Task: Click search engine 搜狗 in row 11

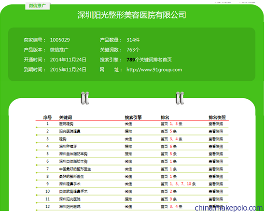Action: click(x=128, y=199)
